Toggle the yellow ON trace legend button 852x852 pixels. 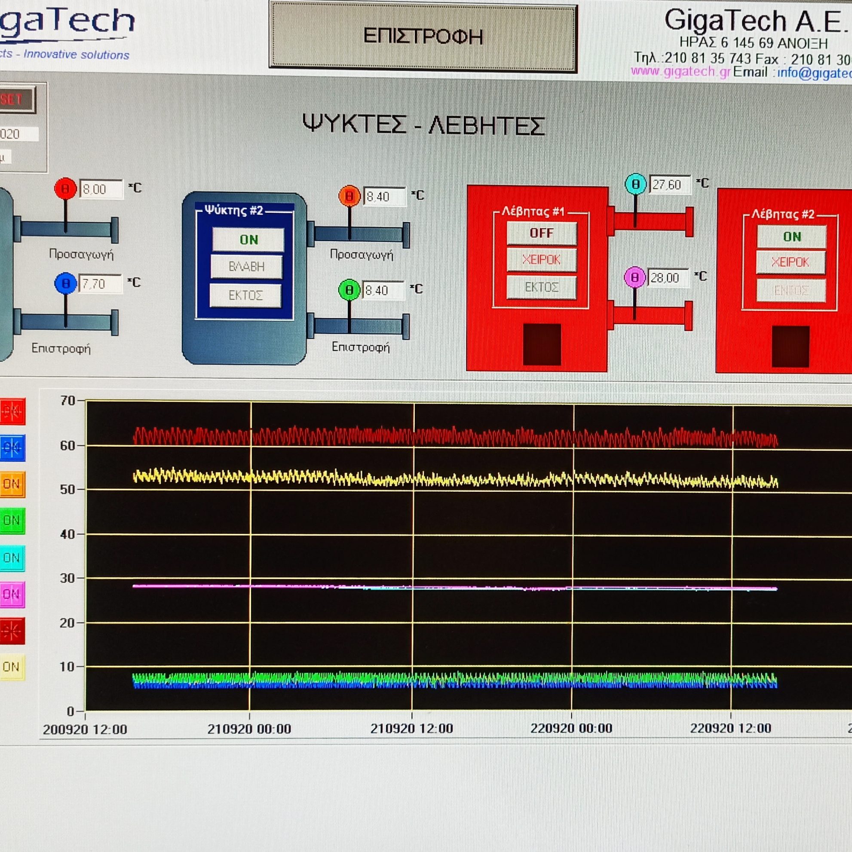(x=12, y=667)
